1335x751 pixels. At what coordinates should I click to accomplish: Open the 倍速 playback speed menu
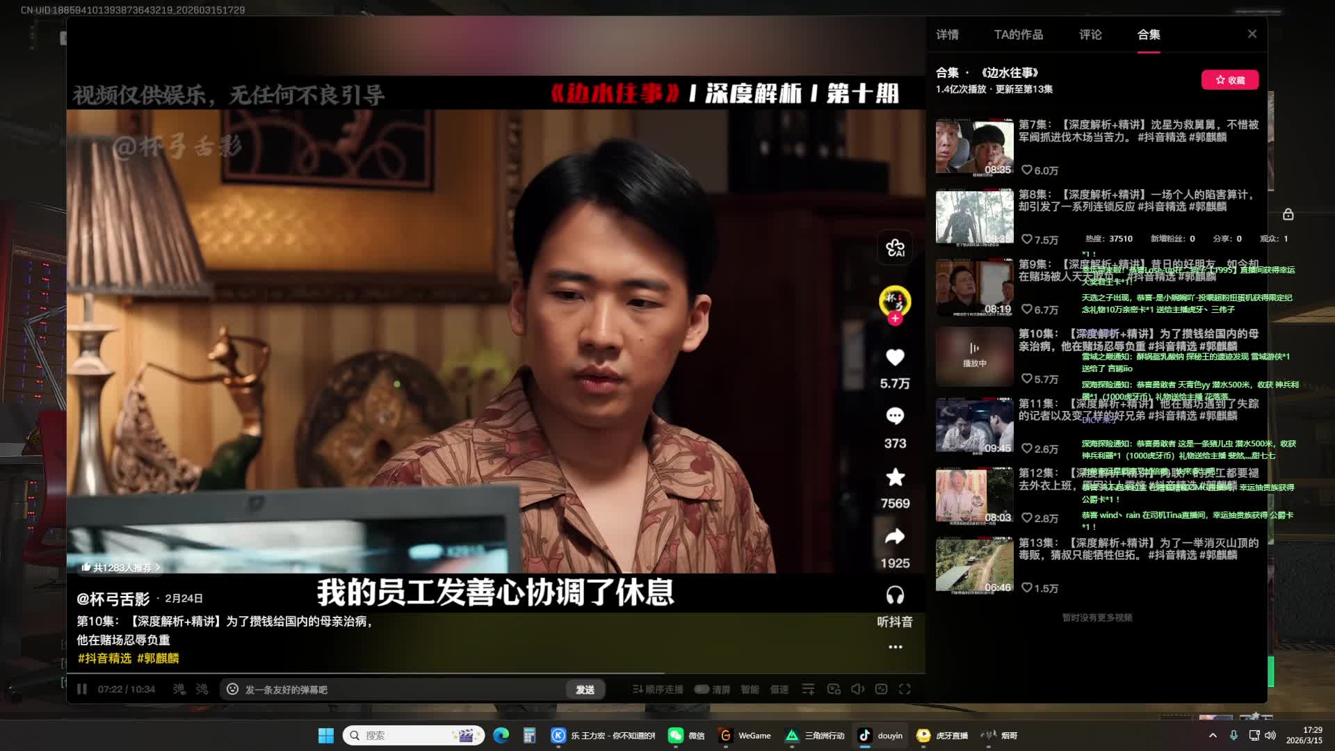[x=779, y=689]
